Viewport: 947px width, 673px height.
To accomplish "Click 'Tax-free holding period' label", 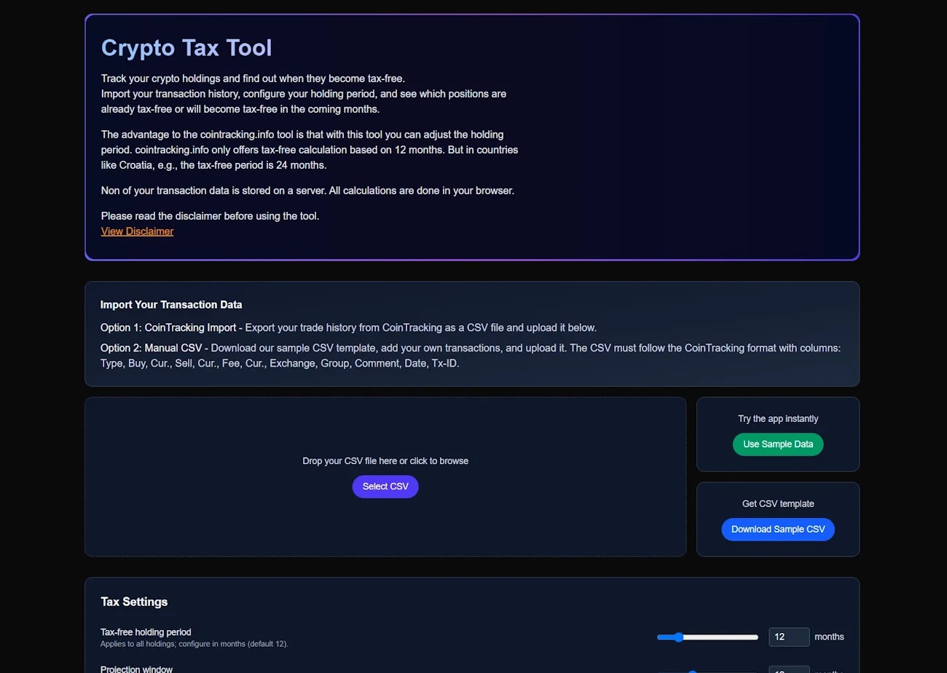I will [146, 632].
